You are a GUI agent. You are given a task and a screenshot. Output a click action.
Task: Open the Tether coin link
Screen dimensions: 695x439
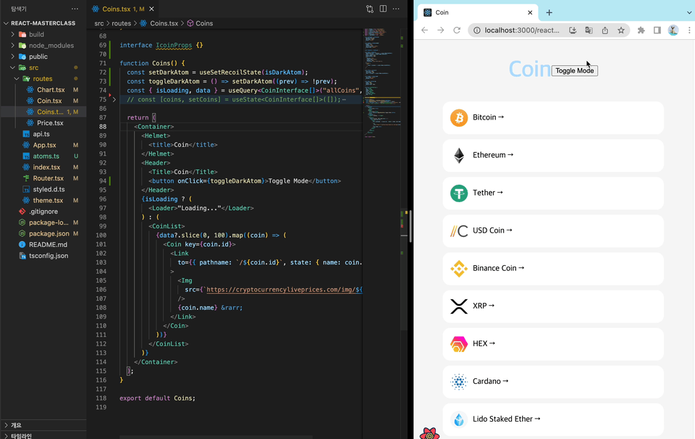pyautogui.click(x=487, y=193)
